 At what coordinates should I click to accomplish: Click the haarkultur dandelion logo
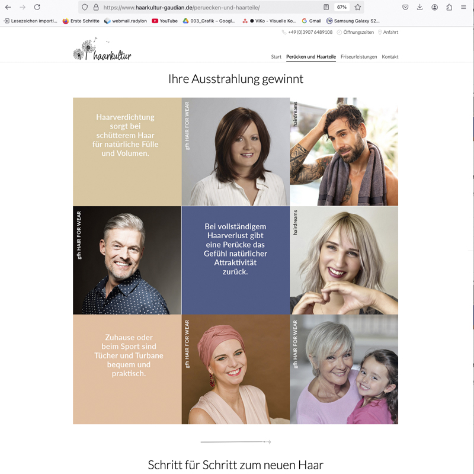tap(102, 49)
